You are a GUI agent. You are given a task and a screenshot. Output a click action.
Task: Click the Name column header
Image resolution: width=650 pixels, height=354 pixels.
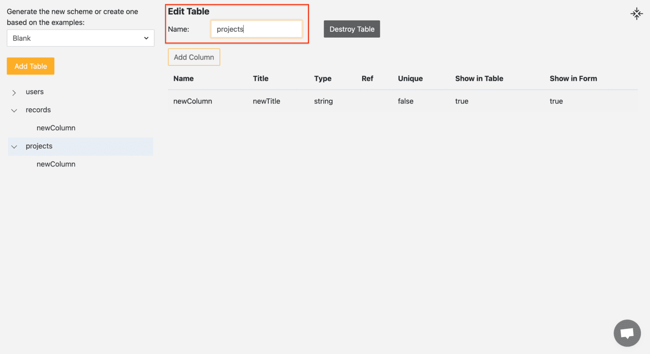(x=183, y=78)
